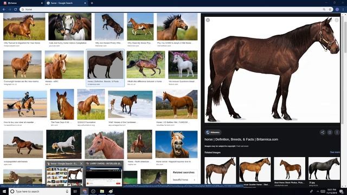
Task: Select the first related dark bay horse image
Action: coord(220,170)
